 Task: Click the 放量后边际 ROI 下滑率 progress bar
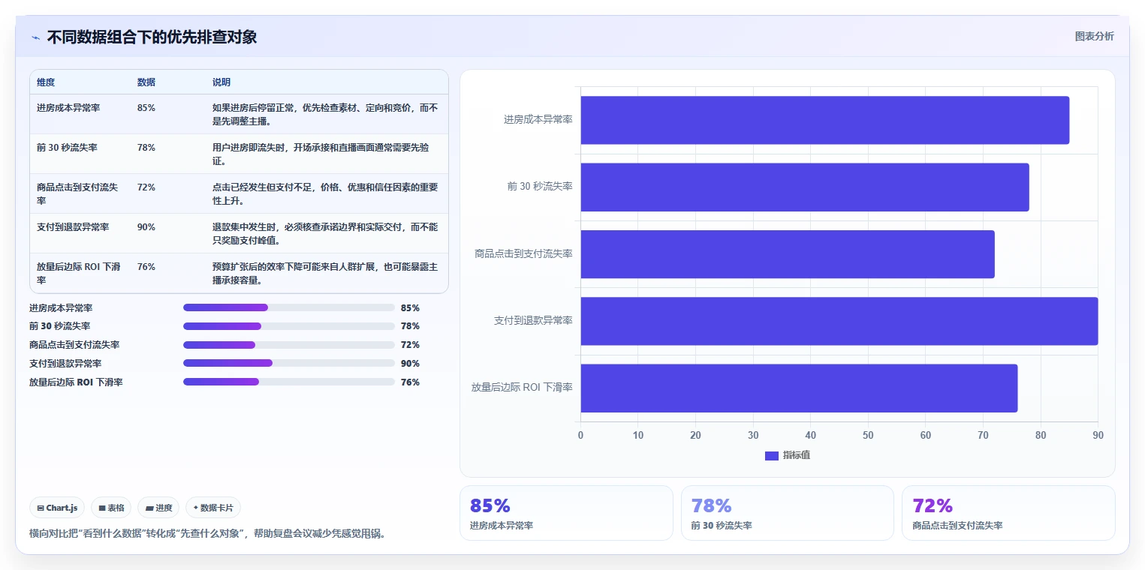289,382
